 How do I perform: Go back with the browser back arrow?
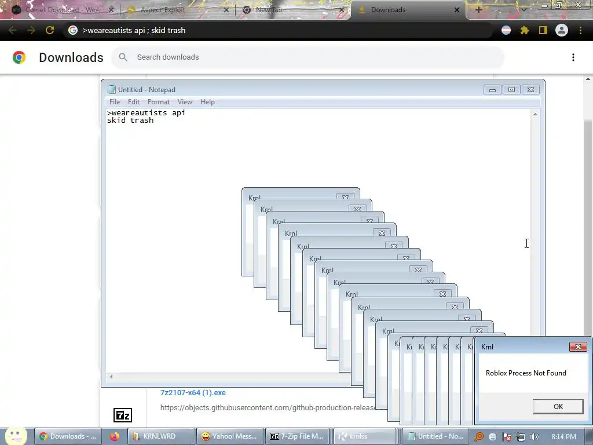(x=13, y=30)
